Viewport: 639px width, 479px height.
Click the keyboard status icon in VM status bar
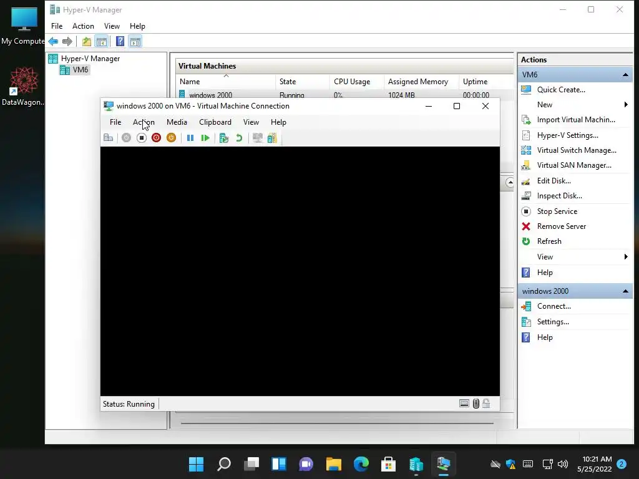pos(464,404)
